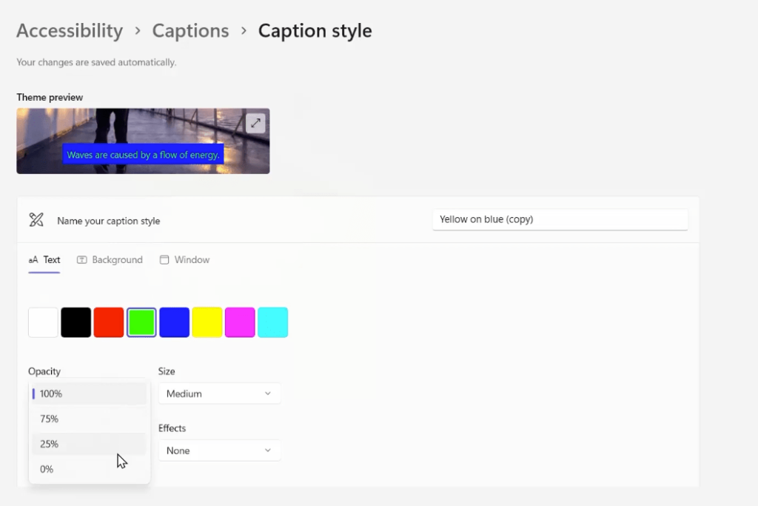The height and width of the screenshot is (506, 758).
Task: Click the edit pencil icon beside caption style name
Action: [35, 219]
